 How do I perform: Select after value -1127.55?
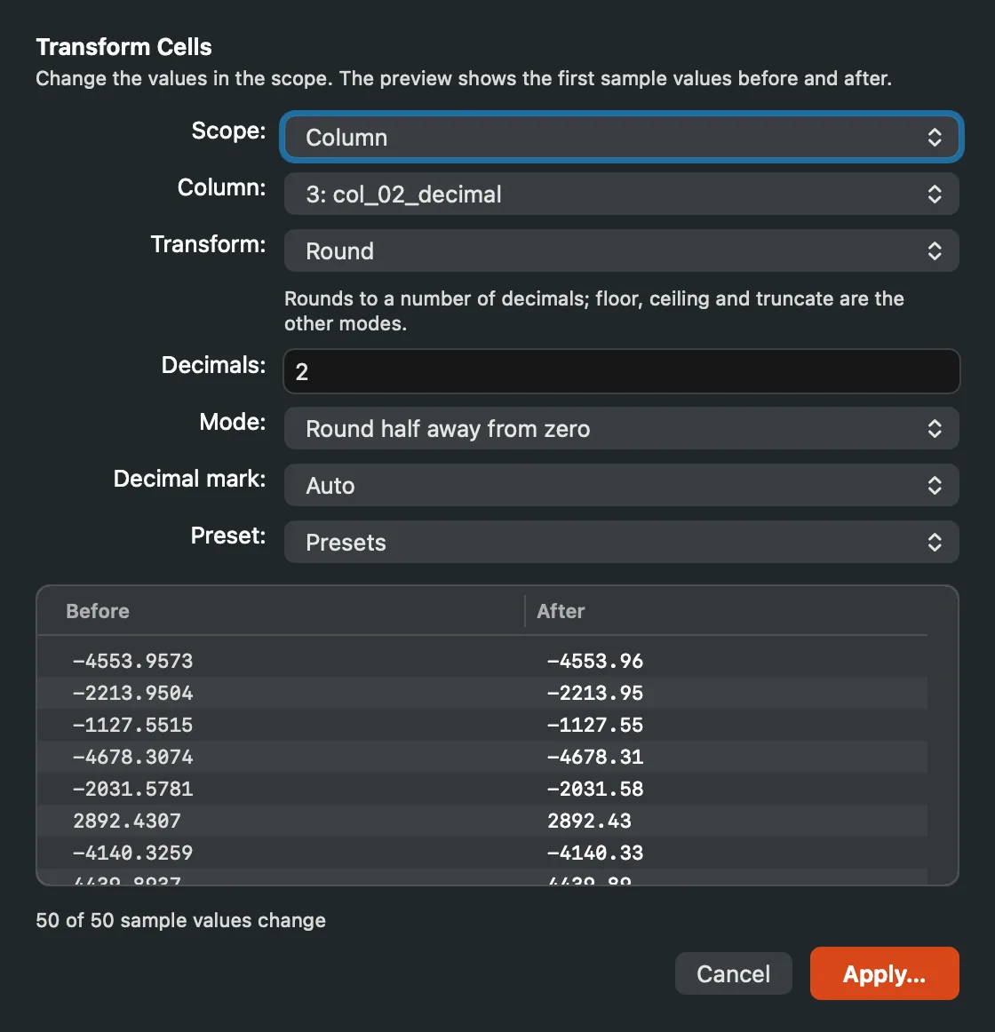pyautogui.click(x=594, y=725)
